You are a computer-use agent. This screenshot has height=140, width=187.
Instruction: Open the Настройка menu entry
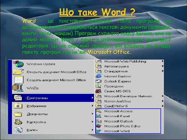coord(53,122)
